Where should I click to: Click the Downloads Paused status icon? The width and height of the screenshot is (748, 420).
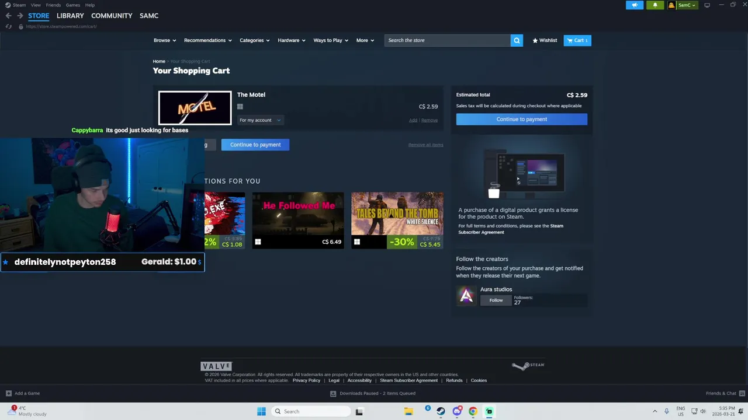(x=333, y=393)
